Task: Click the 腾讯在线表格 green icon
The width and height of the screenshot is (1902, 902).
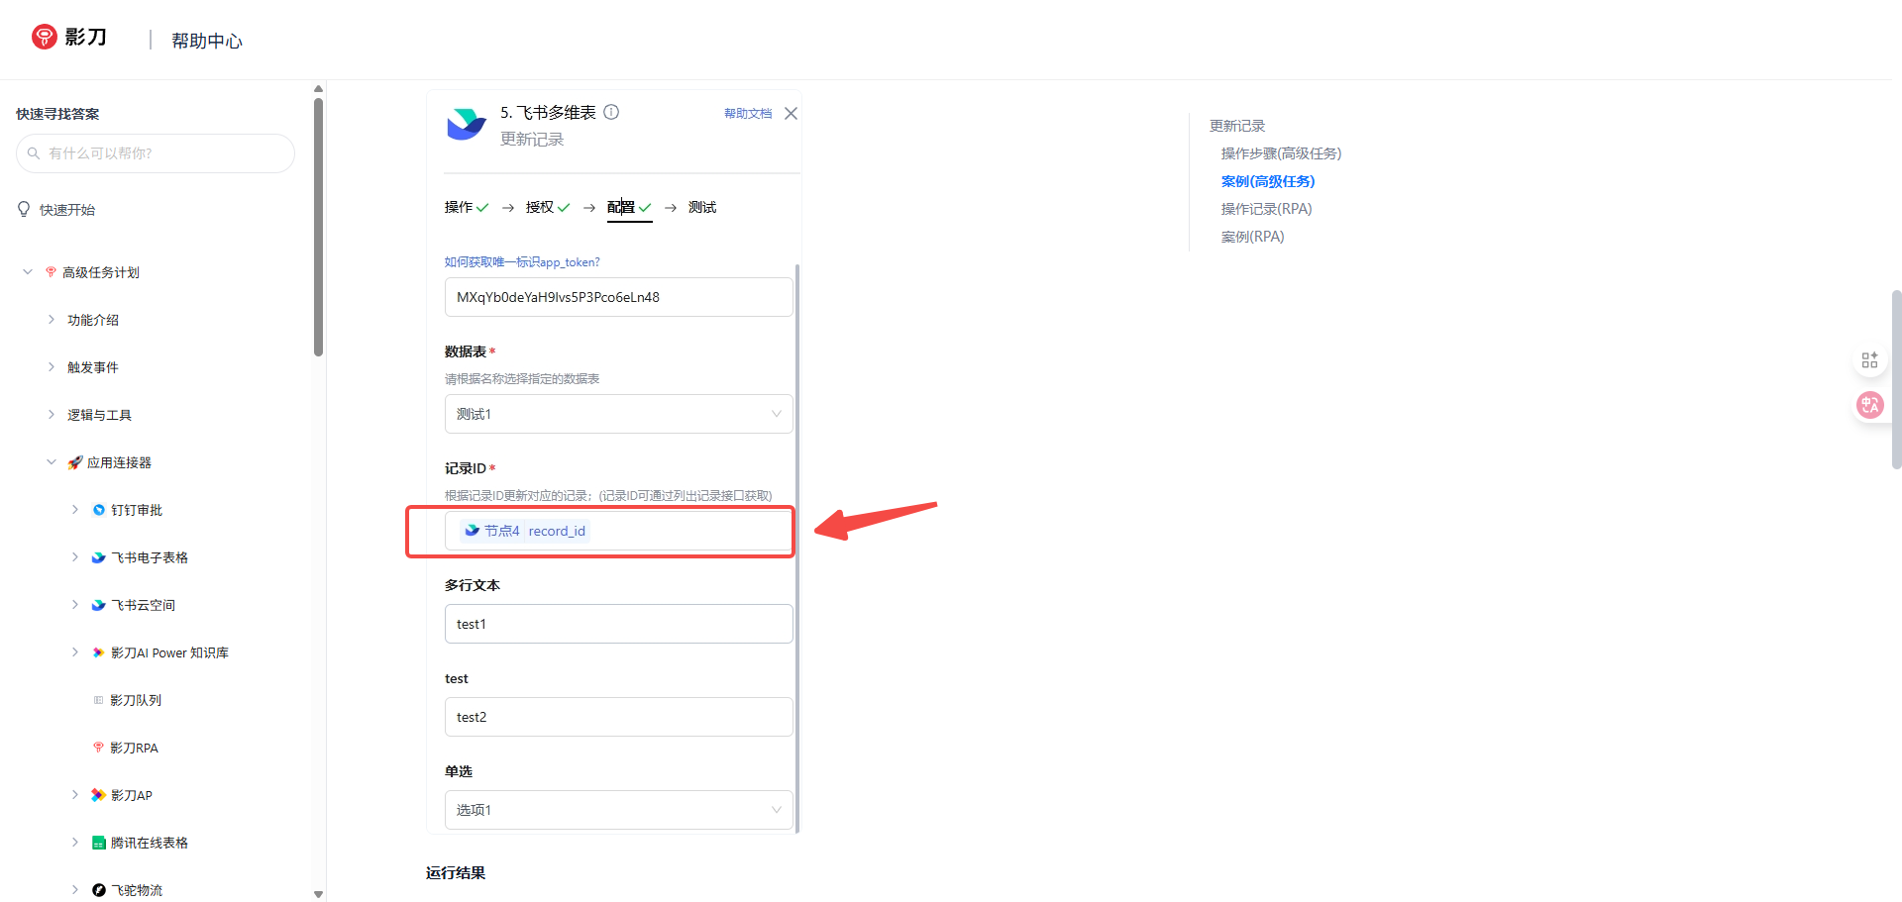Action: pos(98,843)
